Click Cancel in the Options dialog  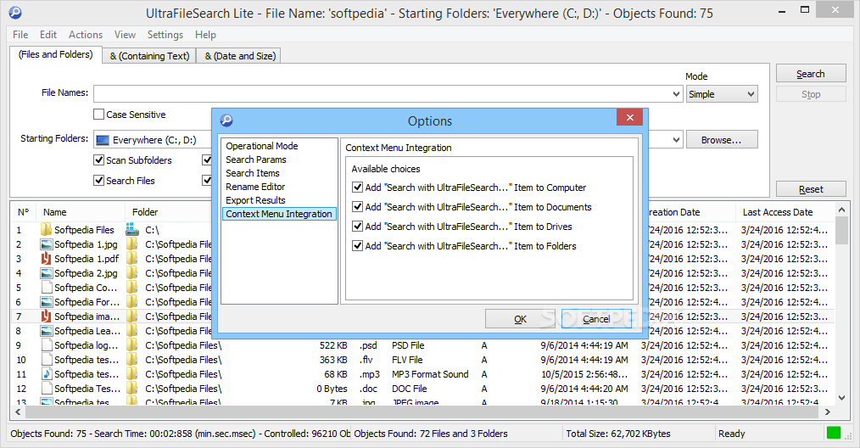tap(596, 319)
